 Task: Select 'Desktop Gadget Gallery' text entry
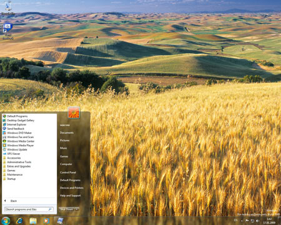[21, 120]
